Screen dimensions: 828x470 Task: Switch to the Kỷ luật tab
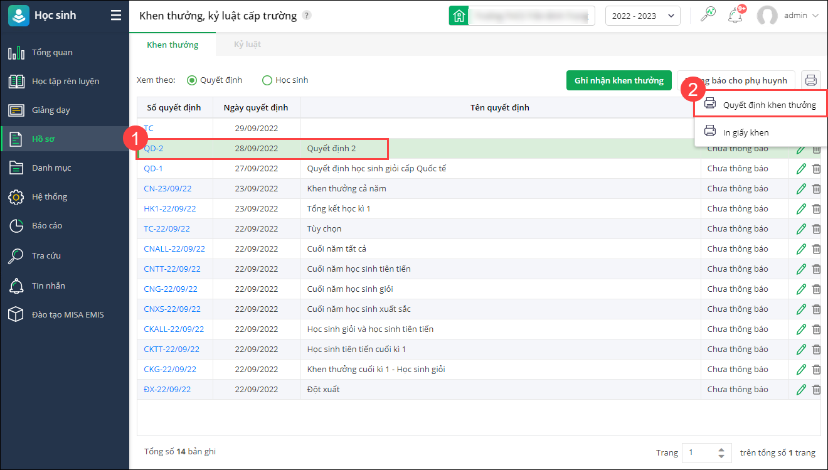click(247, 45)
